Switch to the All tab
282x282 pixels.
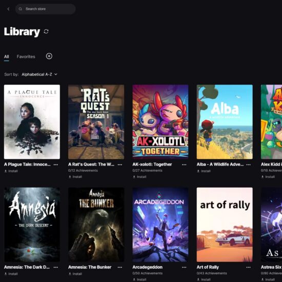point(7,56)
